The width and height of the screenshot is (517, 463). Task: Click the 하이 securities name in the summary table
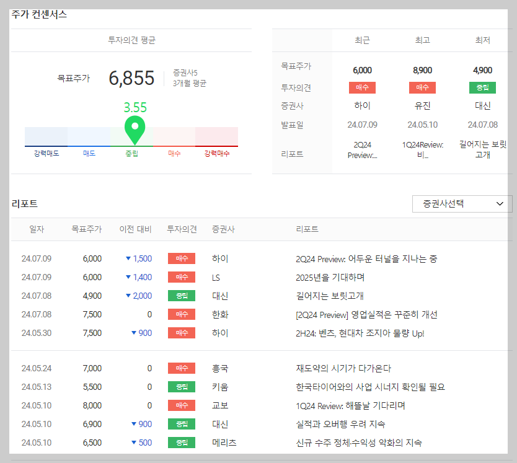pyautogui.click(x=362, y=105)
